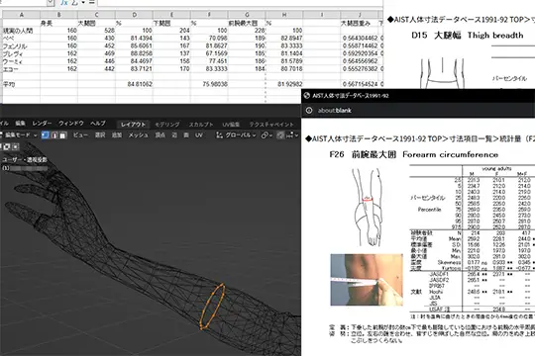The height and width of the screenshot is (356, 535).
Task: Open the viewport UV menu
Action: 199,135
